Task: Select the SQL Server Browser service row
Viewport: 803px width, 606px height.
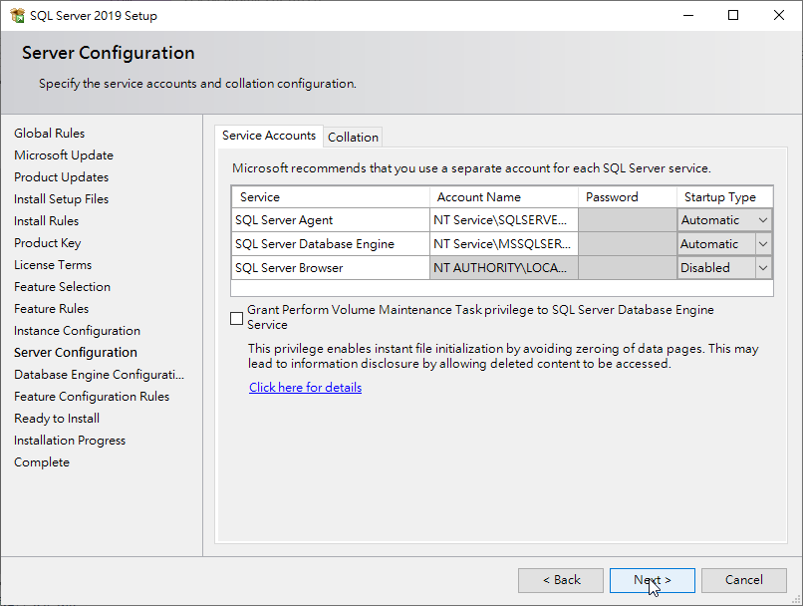Action: (502, 268)
